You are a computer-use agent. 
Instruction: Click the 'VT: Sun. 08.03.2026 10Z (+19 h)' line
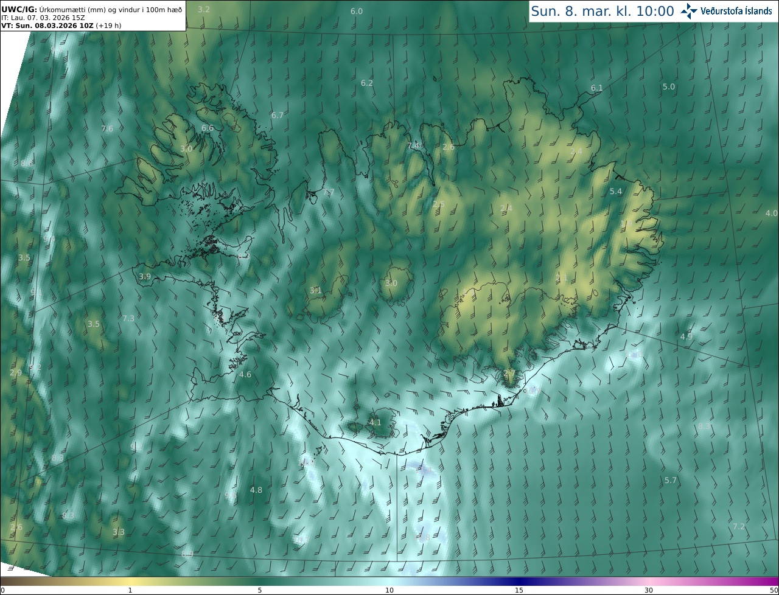61,26
